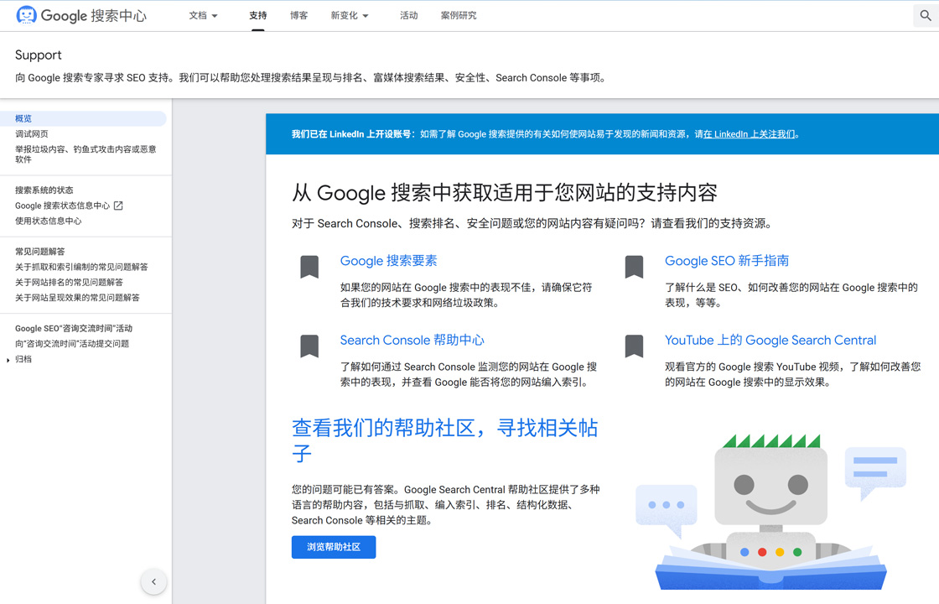Click heading 从 Google 搜索中获取适用于您网站的支持内容
This screenshot has height=604, width=939.
505,192
